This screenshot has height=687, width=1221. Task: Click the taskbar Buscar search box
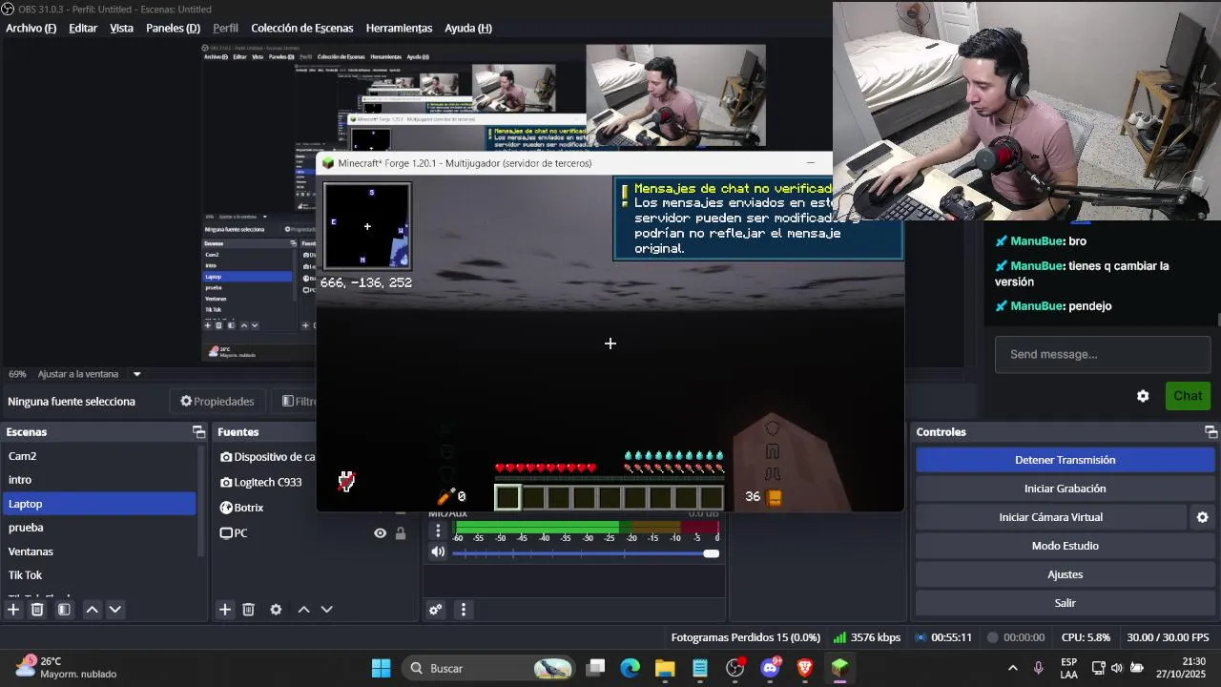pyautogui.click(x=490, y=668)
